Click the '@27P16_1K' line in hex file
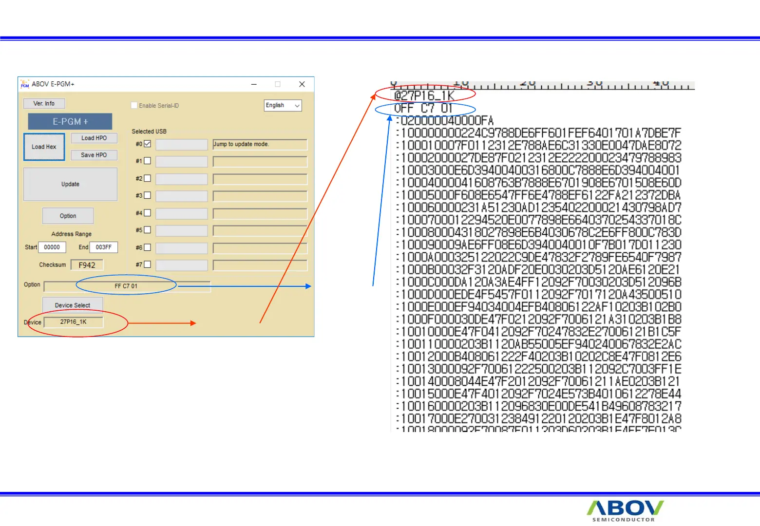This screenshot has width=760, height=526. 424,95
